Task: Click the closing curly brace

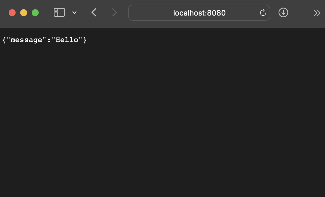Action: (x=85, y=40)
